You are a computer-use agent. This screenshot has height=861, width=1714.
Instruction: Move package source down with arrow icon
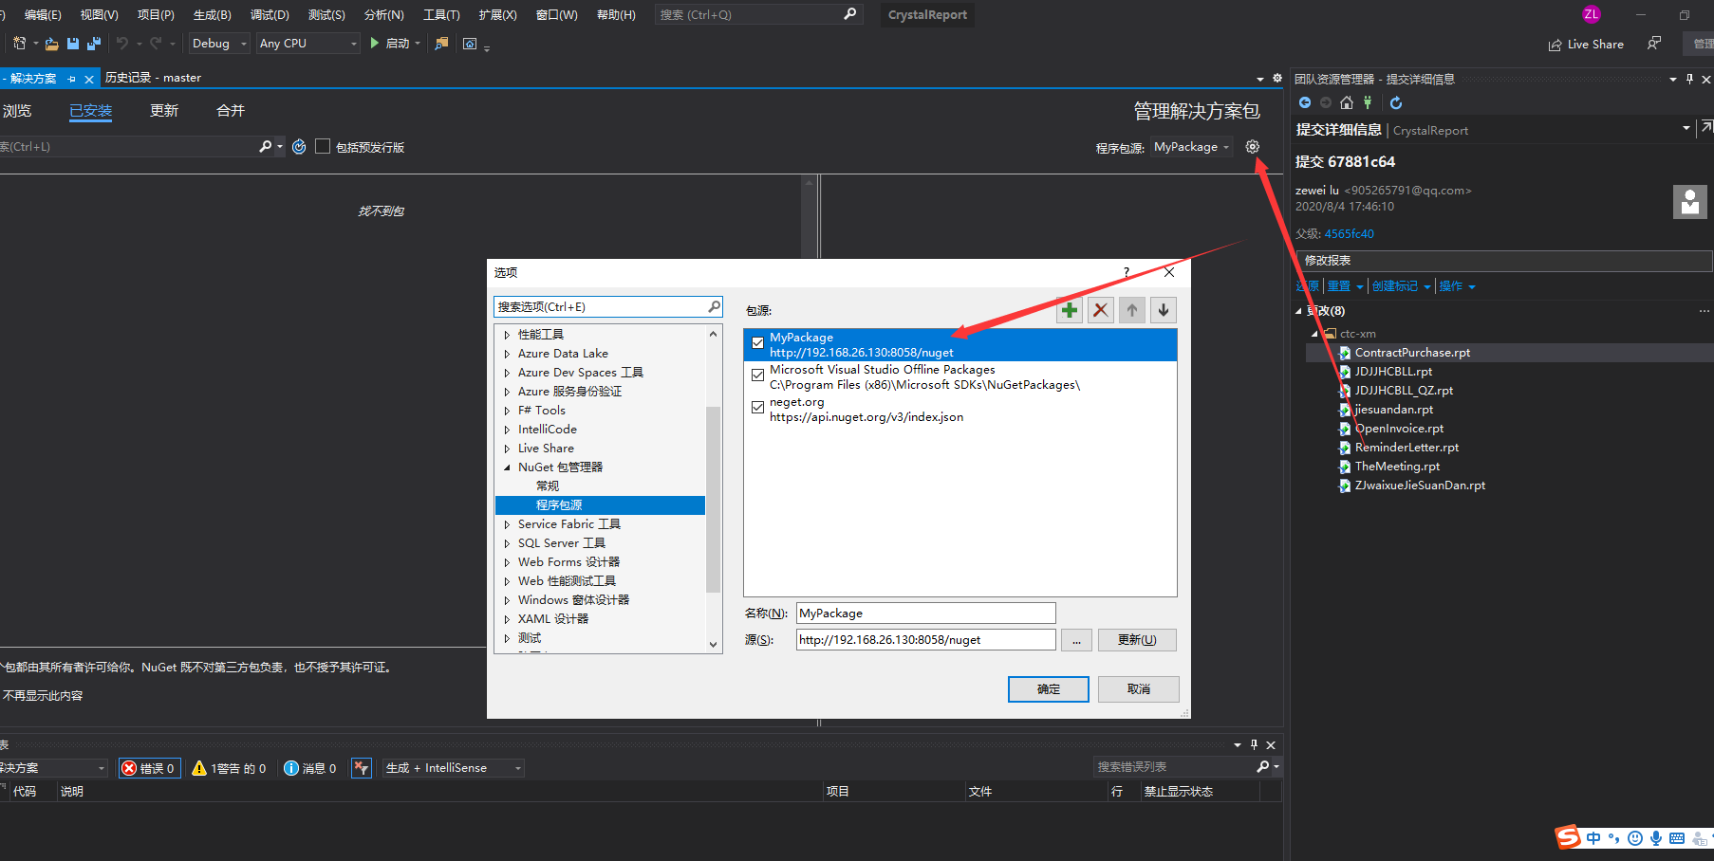click(x=1164, y=310)
